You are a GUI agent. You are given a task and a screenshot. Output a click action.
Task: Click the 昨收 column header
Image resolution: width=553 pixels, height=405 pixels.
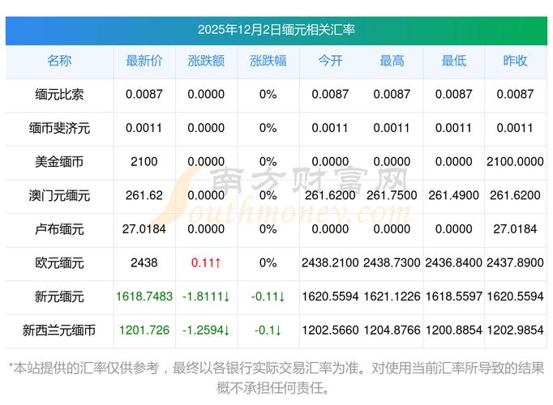point(515,61)
